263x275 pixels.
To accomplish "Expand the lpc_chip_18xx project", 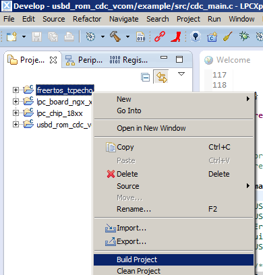I will tap(16, 113).
